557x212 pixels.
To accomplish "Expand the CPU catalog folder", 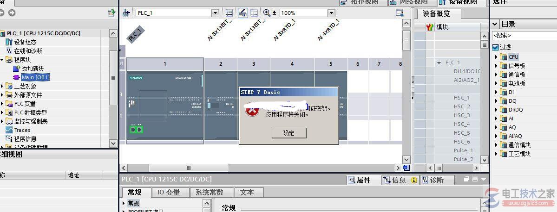I will (496, 56).
